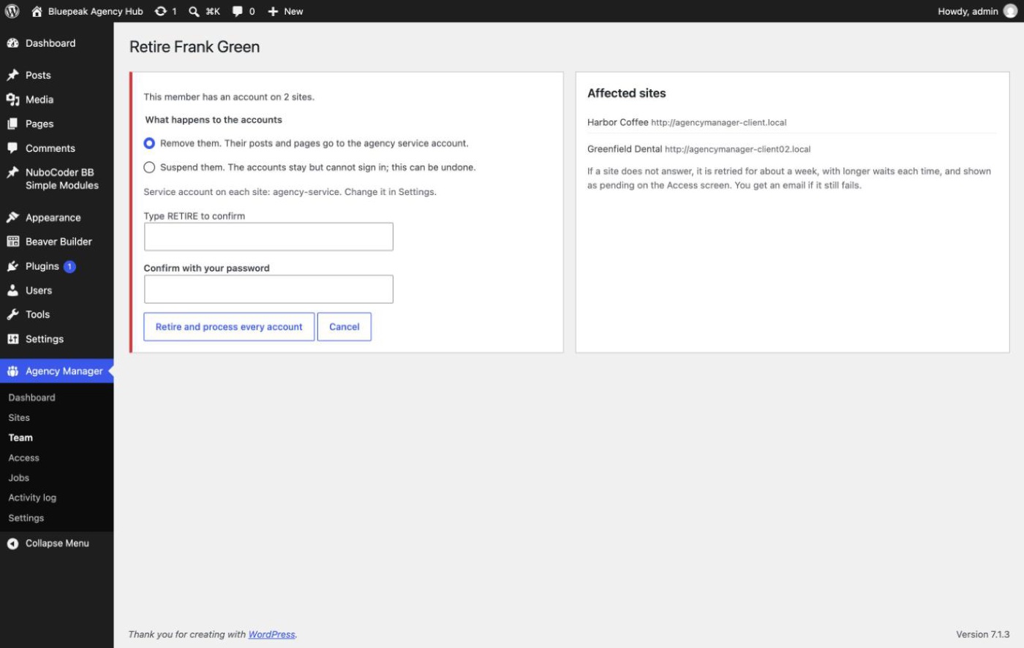Click the Posts pushpin icon
The width and height of the screenshot is (1024, 648).
12,75
